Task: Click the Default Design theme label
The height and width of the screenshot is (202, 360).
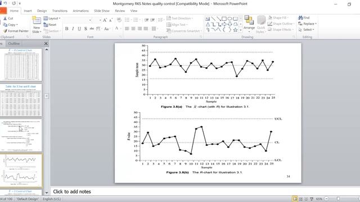Action: coord(28,199)
